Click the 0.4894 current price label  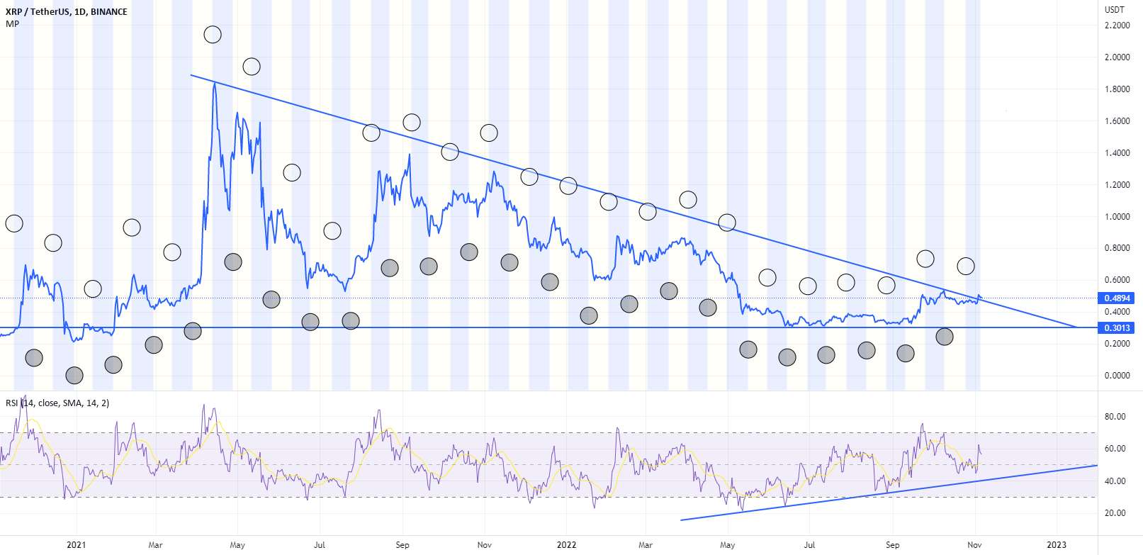tap(1117, 298)
